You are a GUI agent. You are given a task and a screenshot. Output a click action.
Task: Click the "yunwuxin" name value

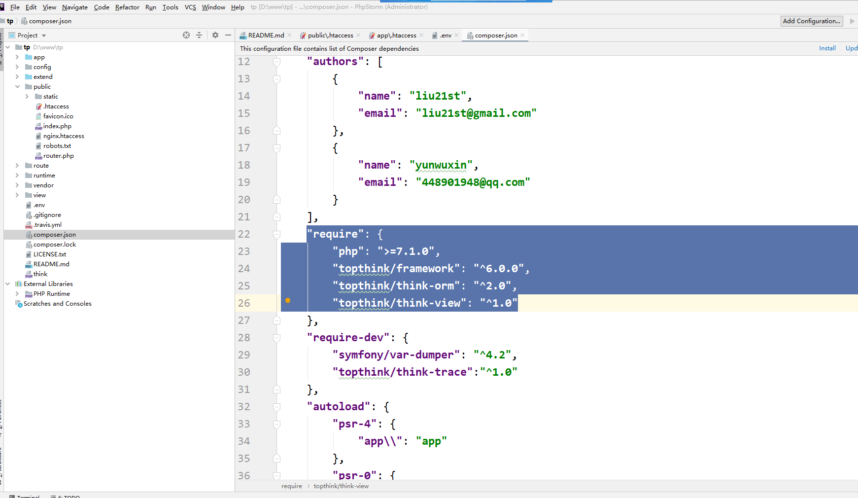441,165
